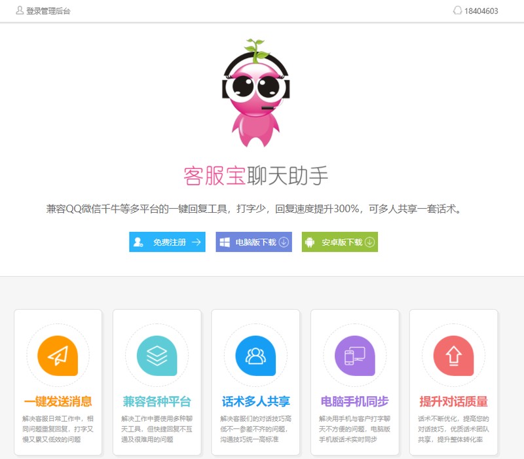Click the orange paper plane icon

pyautogui.click(x=58, y=356)
